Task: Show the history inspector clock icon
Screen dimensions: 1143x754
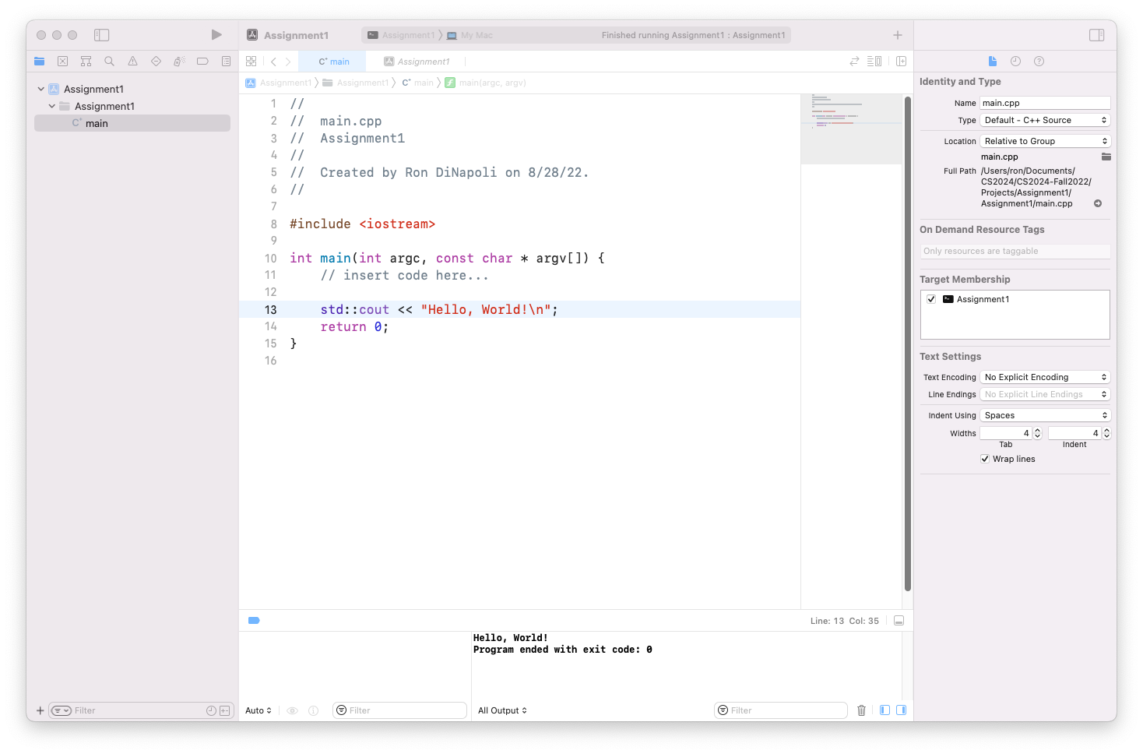Action: point(1015,62)
